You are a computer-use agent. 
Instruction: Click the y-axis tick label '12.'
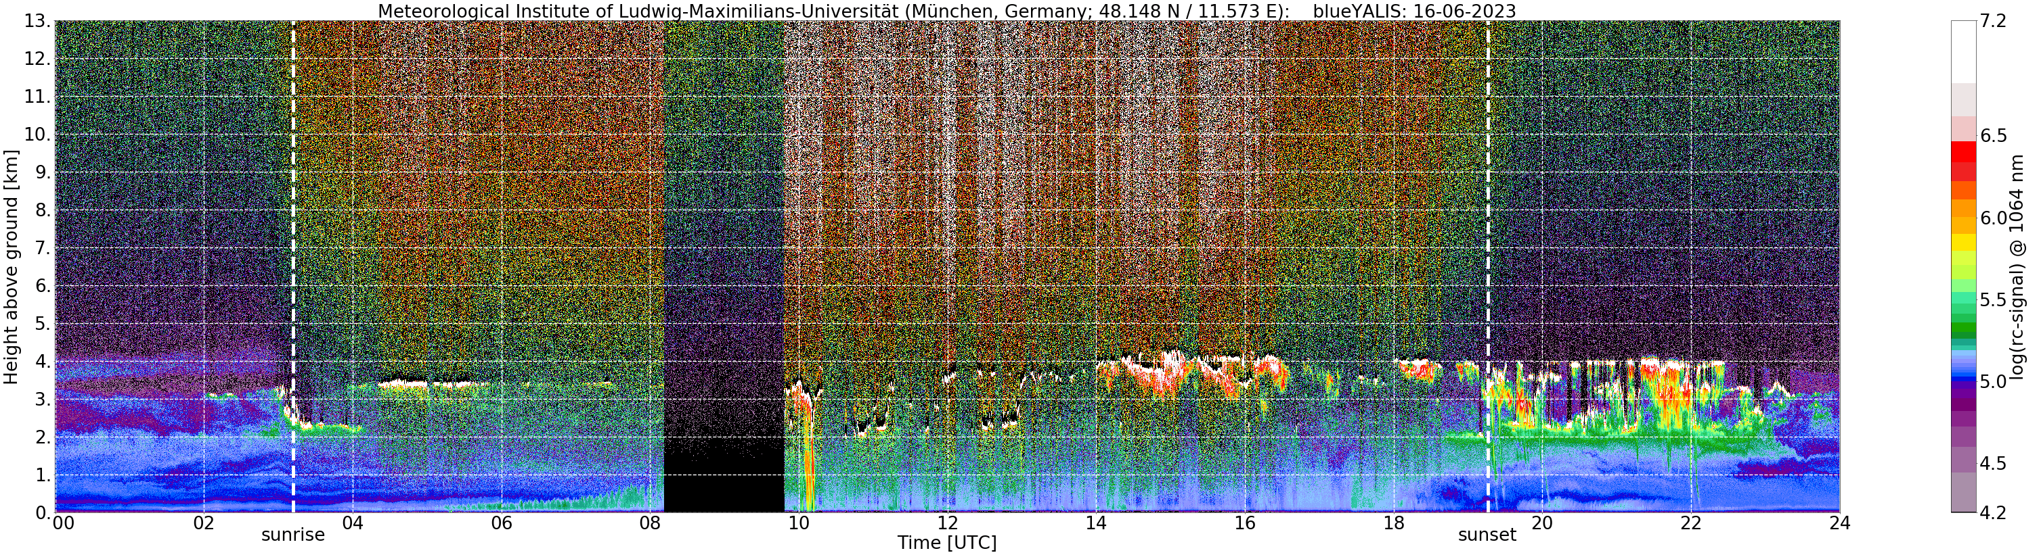pyautogui.click(x=37, y=59)
